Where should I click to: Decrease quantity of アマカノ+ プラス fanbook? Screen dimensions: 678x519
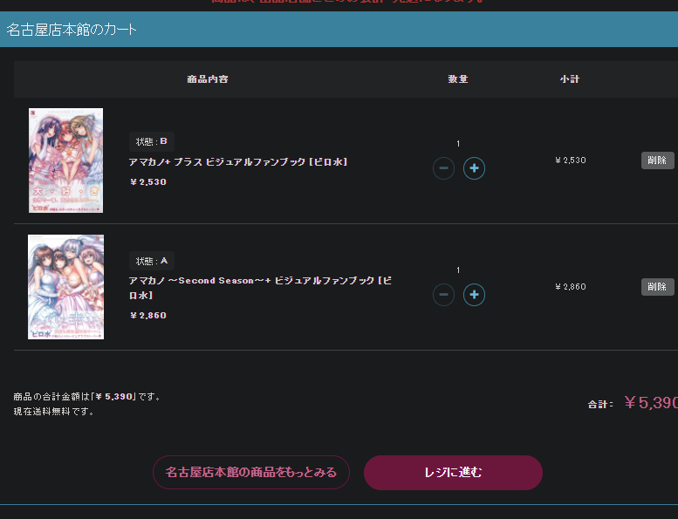point(443,168)
